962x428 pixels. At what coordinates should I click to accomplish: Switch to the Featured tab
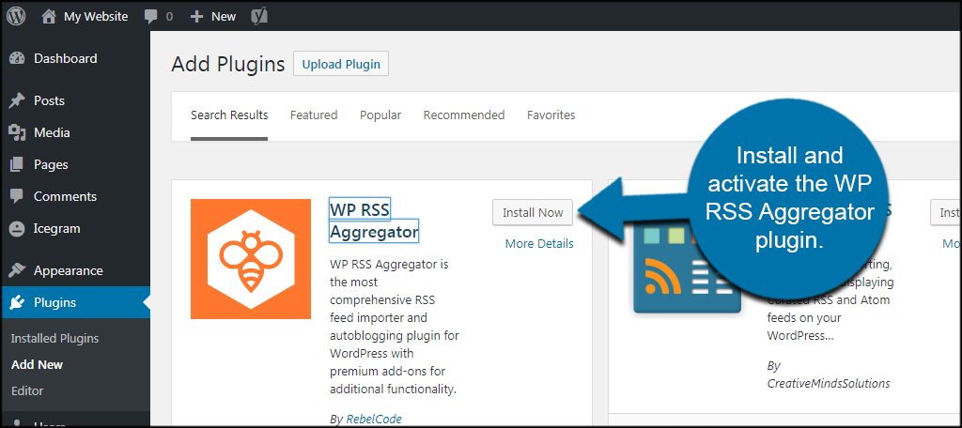(x=314, y=115)
